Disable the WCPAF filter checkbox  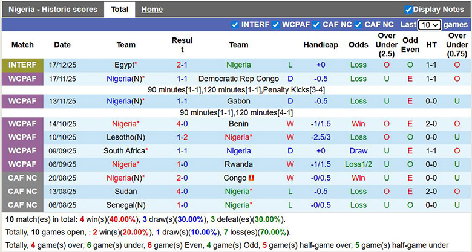[276, 25]
